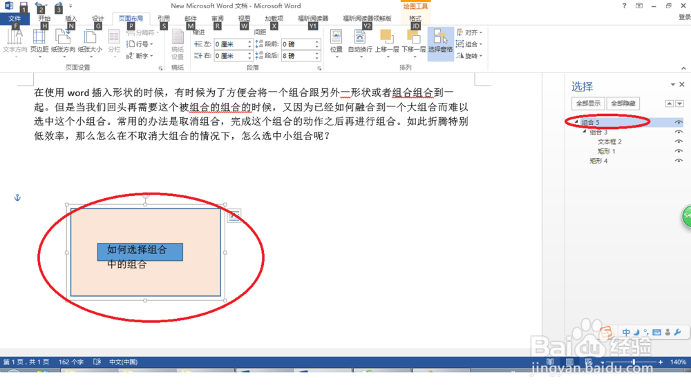Switch to the 引用 References tab

click(164, 19)
